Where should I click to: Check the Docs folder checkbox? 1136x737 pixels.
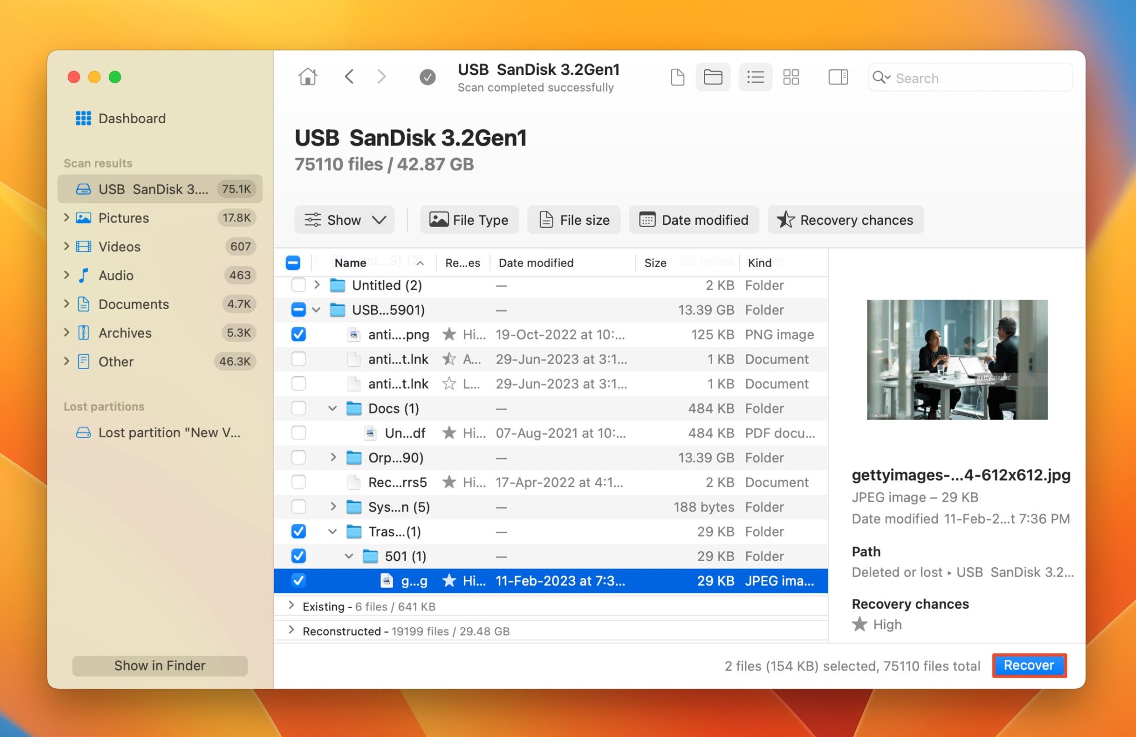[298, 408]
